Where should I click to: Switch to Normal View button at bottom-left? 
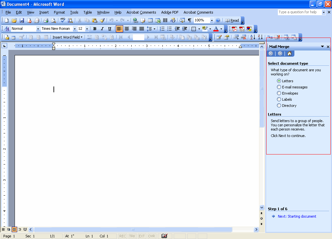[3, 229]
